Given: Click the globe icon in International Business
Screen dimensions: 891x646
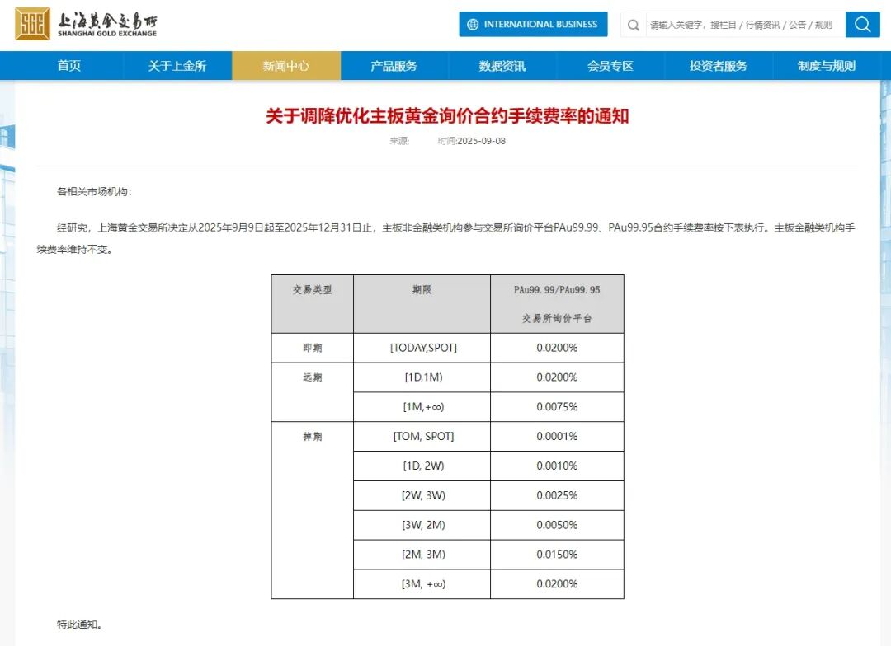Looking at the screenshot, I should pyautogui.click(x=473, y=25).
